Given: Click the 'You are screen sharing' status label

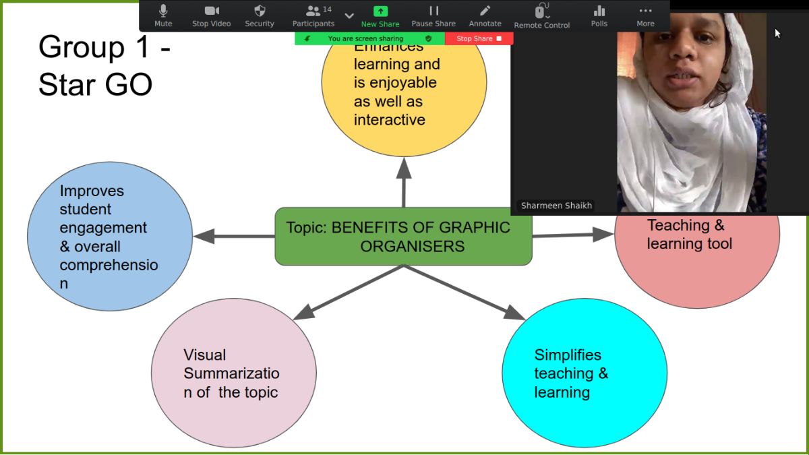Looking at the screenshot, I should click(365, 39).
